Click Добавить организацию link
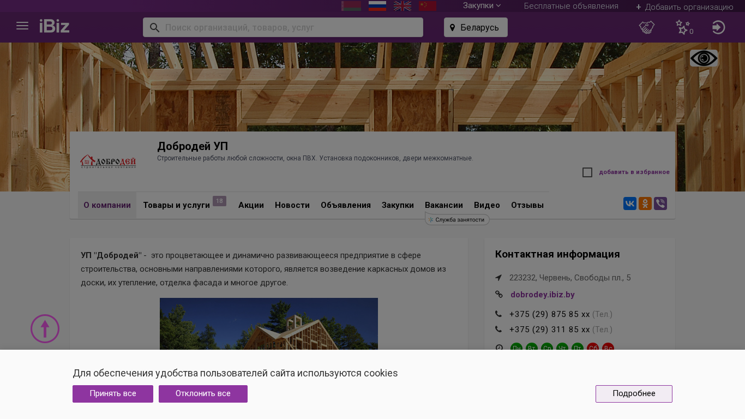Screen dimensions: 745x419 [x=684, y=7]
